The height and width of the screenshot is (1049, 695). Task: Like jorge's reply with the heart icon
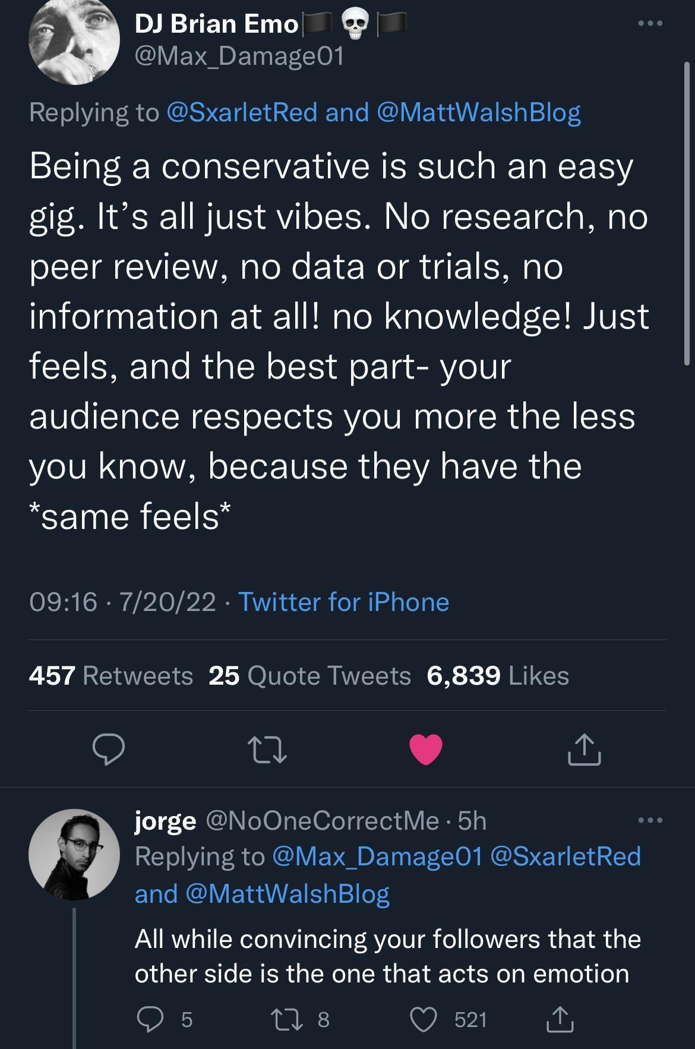pos(424,1017)
